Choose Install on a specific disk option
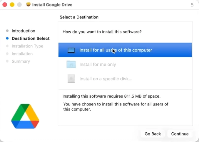 coord(125,79)
